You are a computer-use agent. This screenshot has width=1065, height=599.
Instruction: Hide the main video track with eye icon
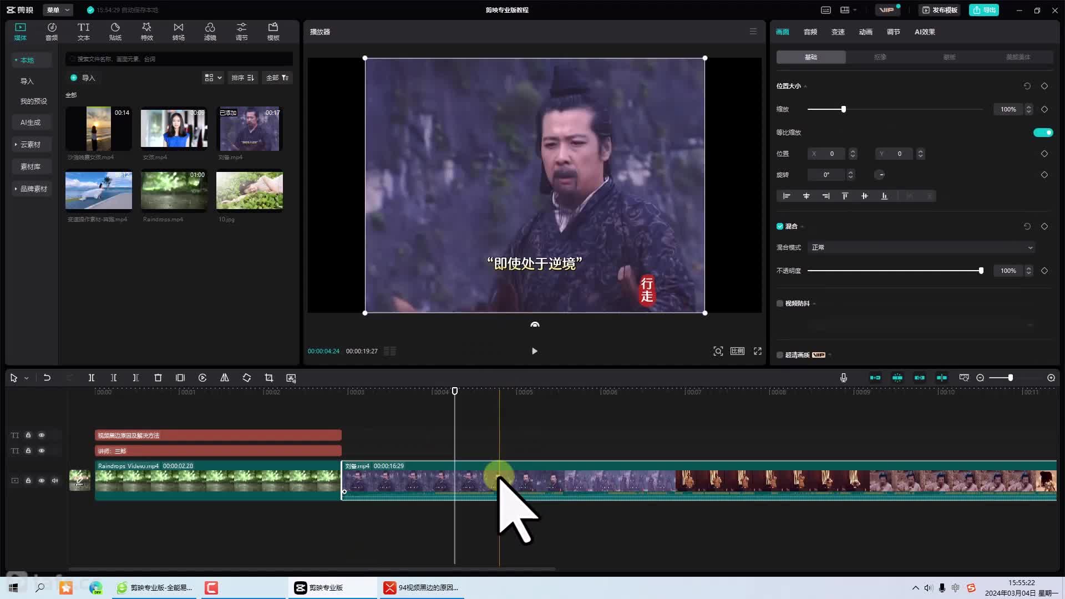click(x=42, y=481)
